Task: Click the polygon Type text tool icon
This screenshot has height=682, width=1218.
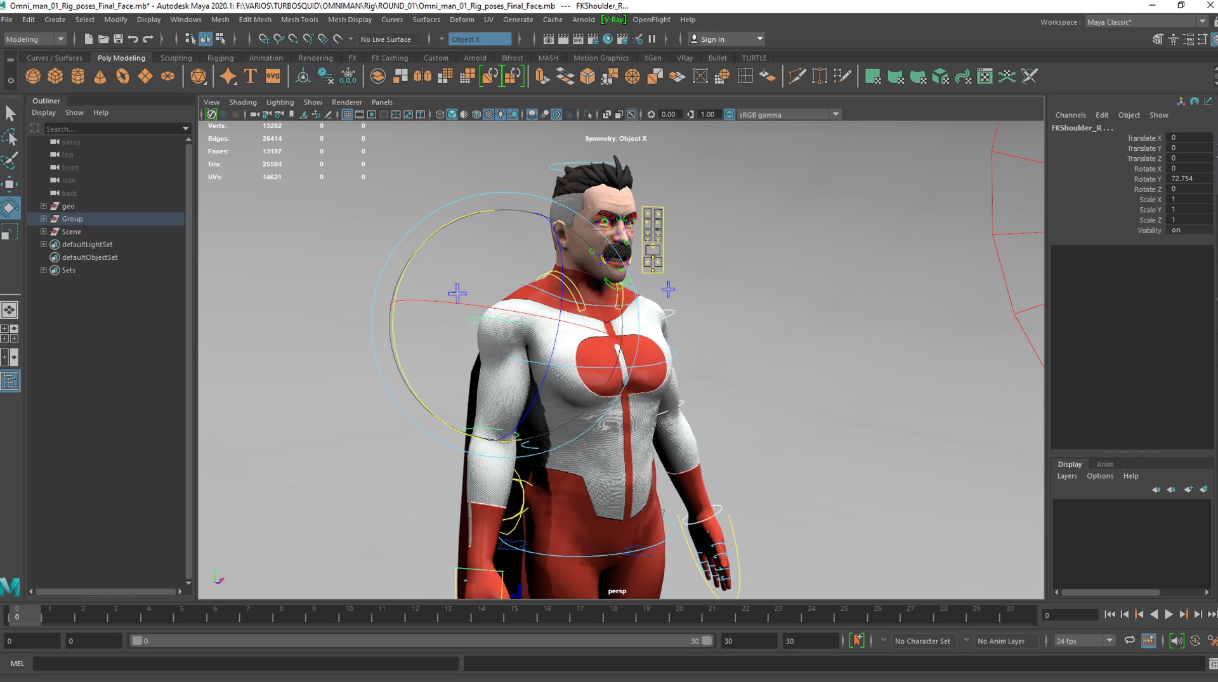Action: (251, 77)
